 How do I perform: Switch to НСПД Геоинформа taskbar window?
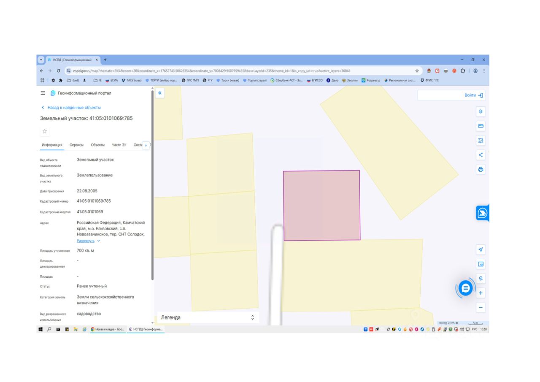click(146, 329)
